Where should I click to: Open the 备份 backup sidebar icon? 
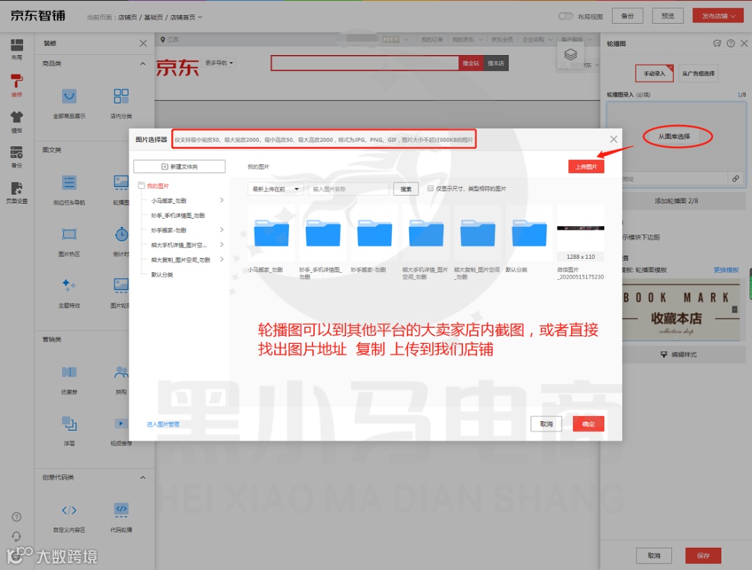(17, 152)
